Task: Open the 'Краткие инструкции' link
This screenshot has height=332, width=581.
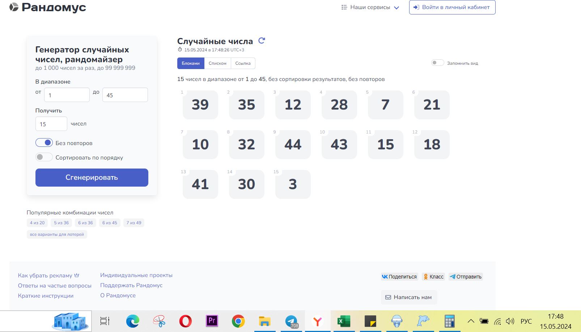Action: pyautogui.click(x=46, y=296)
